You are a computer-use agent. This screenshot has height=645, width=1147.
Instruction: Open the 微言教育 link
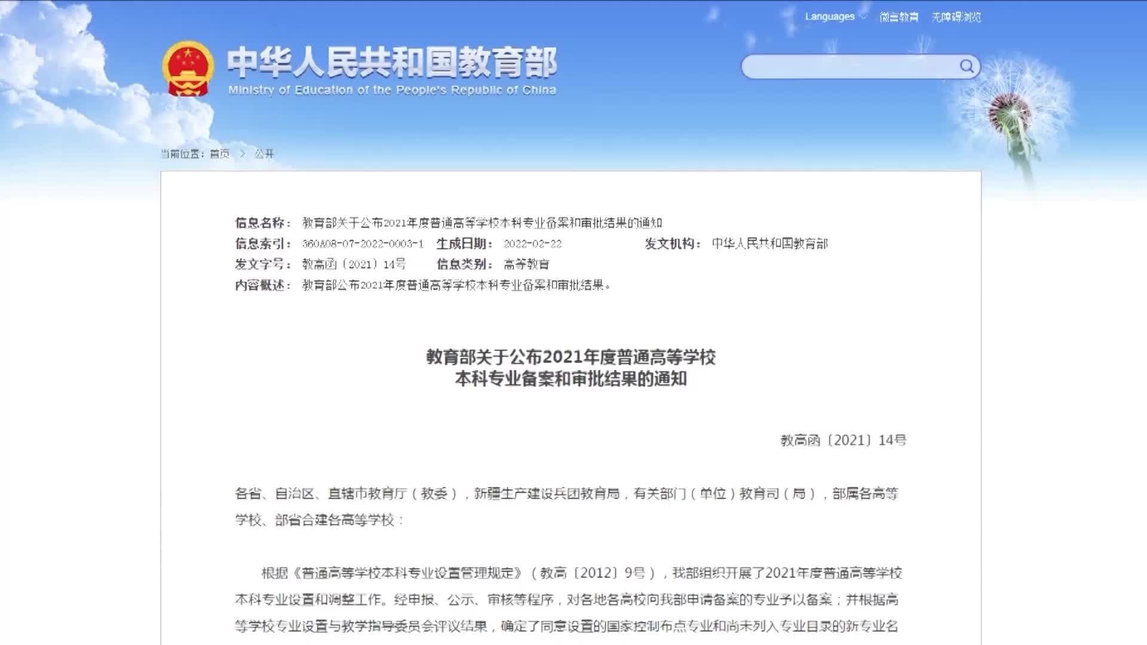[898, 17]
